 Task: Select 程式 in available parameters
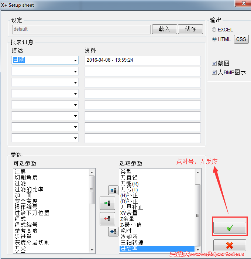[20, 219]
